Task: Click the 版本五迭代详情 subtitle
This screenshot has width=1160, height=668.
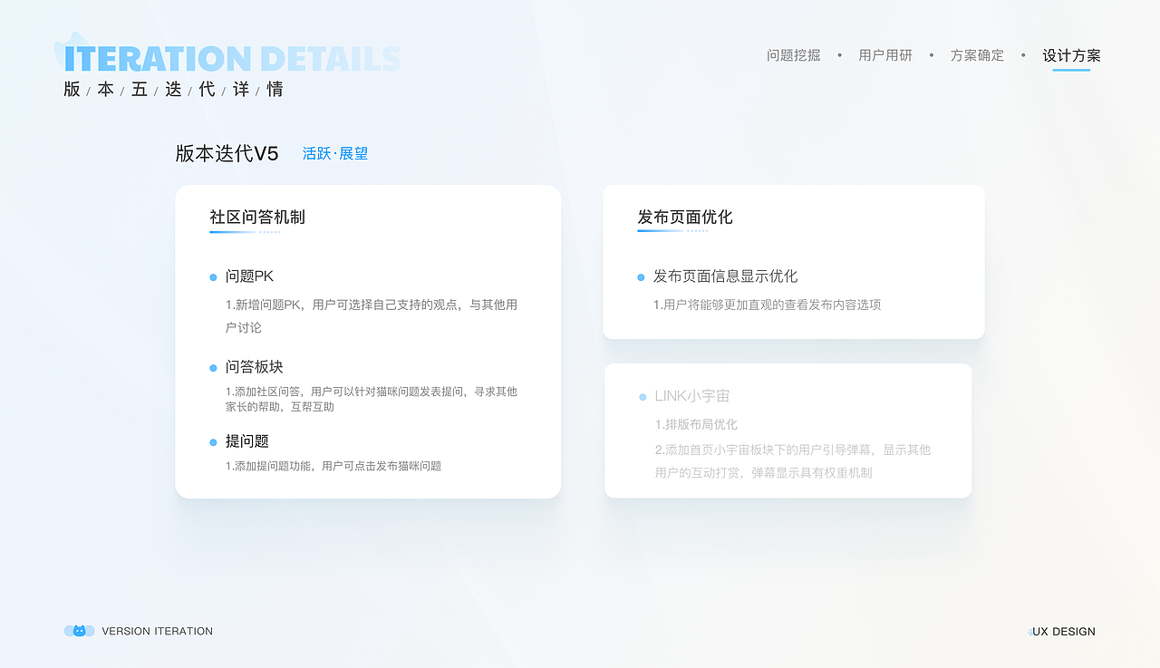Action: click(173, 90)
